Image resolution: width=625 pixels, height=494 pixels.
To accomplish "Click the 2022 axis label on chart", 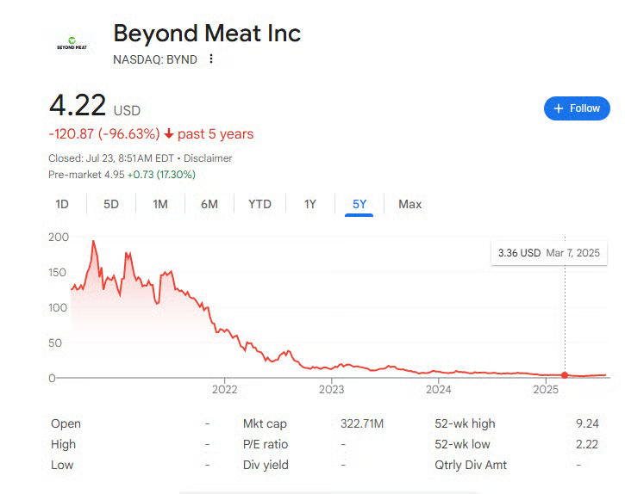I will pos(224,389).
